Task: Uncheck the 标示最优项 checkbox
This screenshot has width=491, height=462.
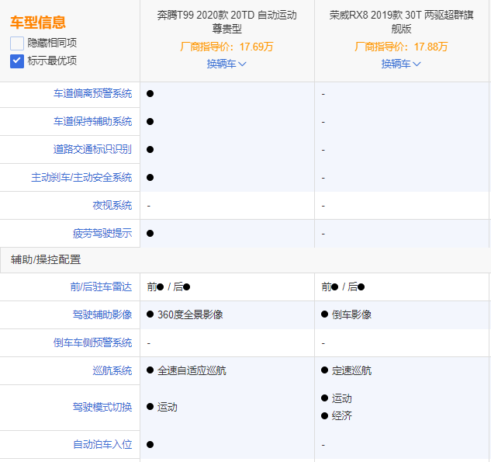Action: click(17, 61)
